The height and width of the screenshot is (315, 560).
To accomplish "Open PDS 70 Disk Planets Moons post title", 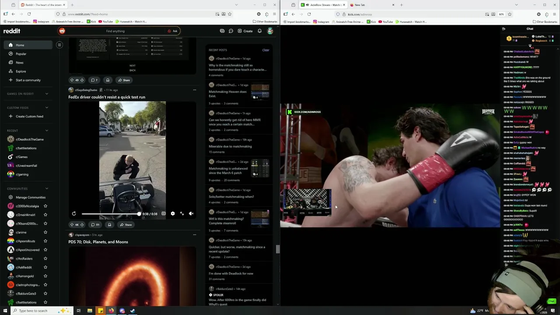I will pos(98,242).
